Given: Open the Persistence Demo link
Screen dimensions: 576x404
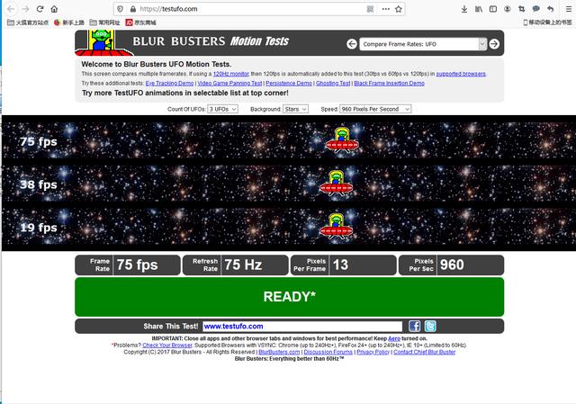Looking at the screenshot, I should tap(289, 84).
